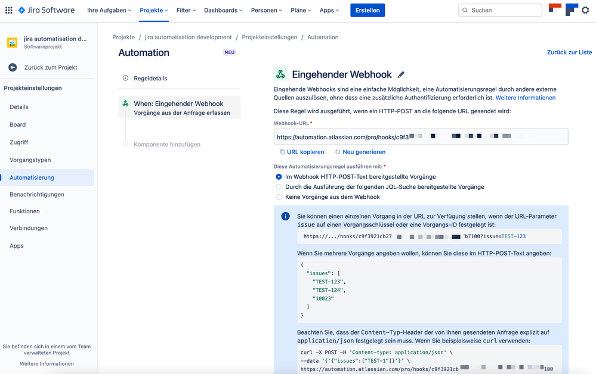
Task: Edit the title with the pencil icon
Action: [401, 74]
